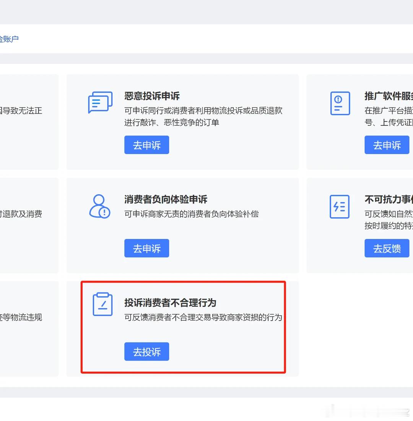Image resolution: width=413 pixels, height=421 pixels.
Task: Click the 恶意投诉申诉 chat bubble icon
Action: click(x=100, y=102)
